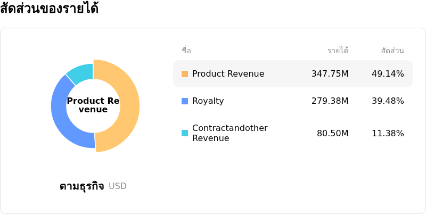Select the Product Revenue row name
Viewport: 426px width, 214px height.
coord(228,74)
